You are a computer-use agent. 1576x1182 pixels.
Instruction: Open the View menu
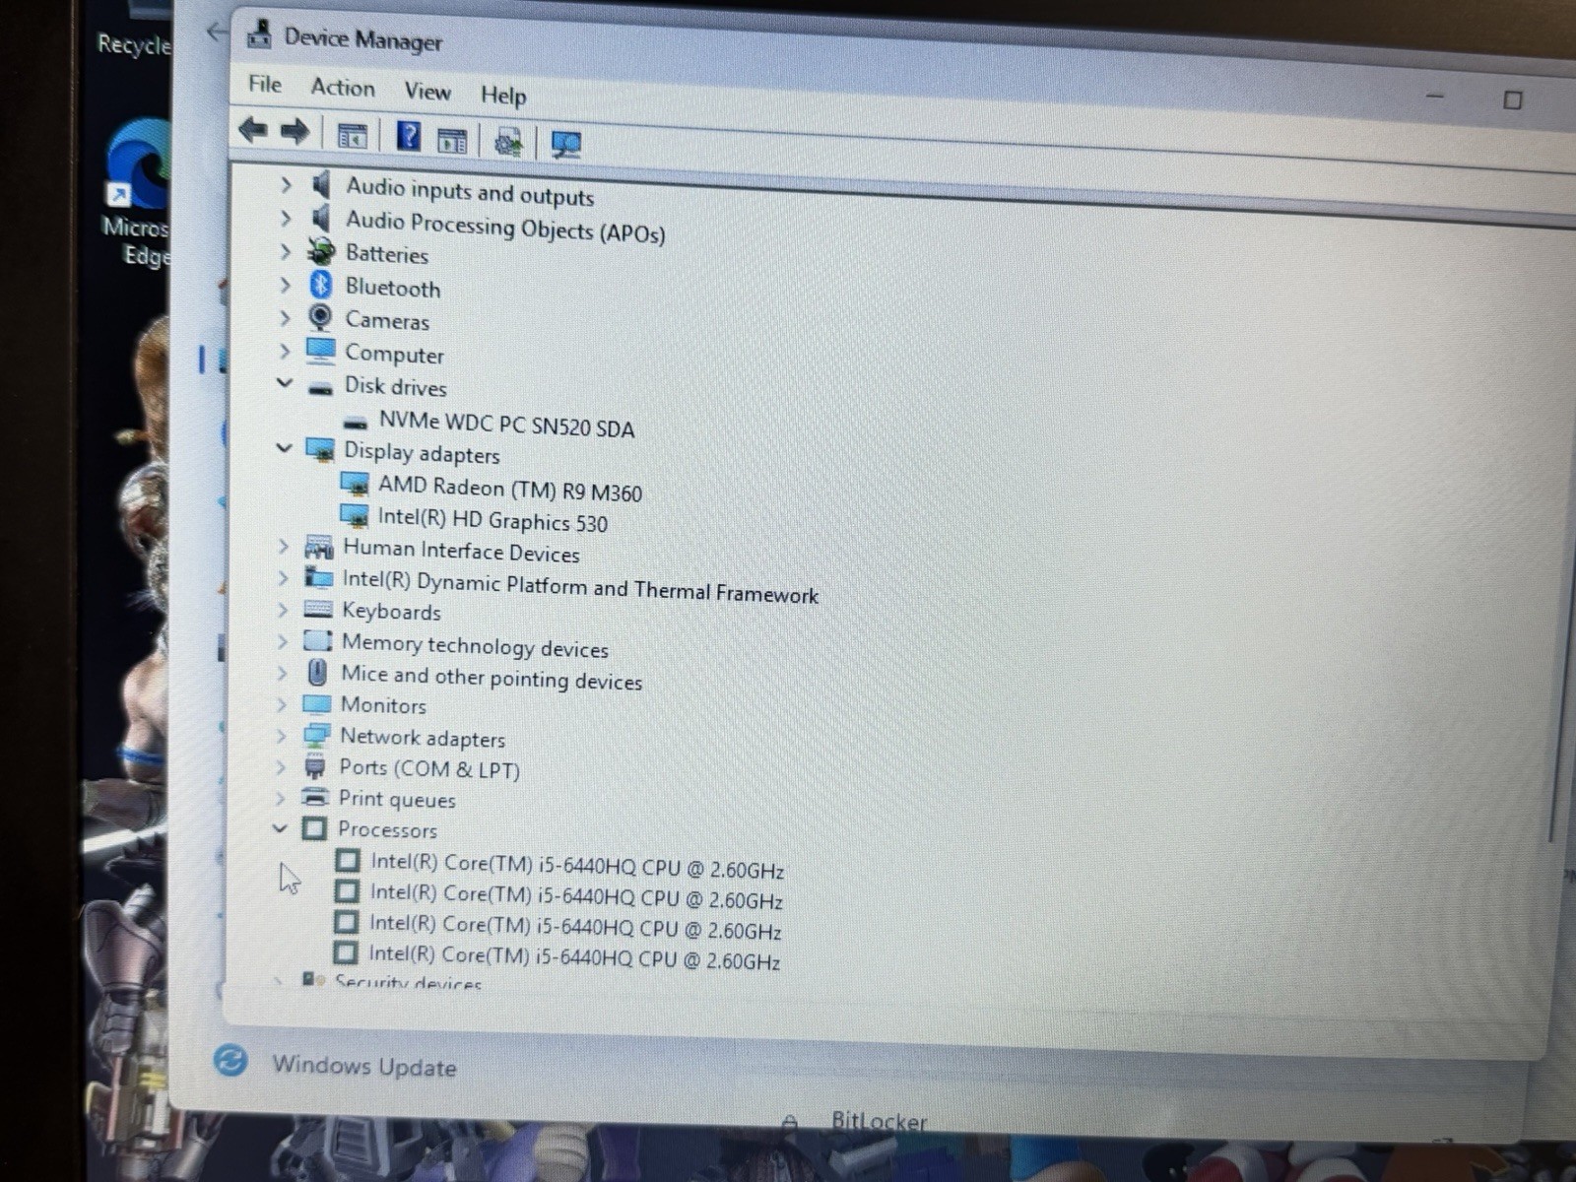(x=427, y=92)
